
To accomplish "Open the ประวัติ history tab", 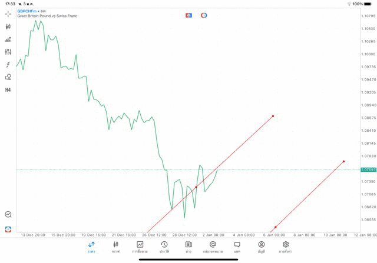I will click(164, 247).
